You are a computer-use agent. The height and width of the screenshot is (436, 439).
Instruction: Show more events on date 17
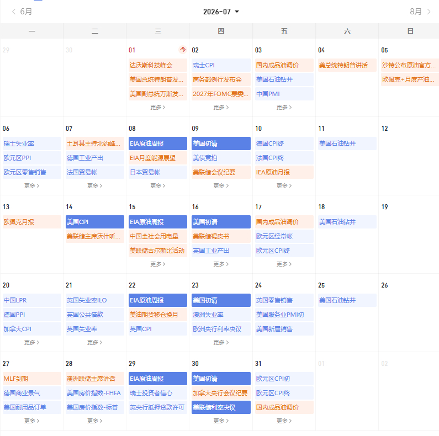284,264
